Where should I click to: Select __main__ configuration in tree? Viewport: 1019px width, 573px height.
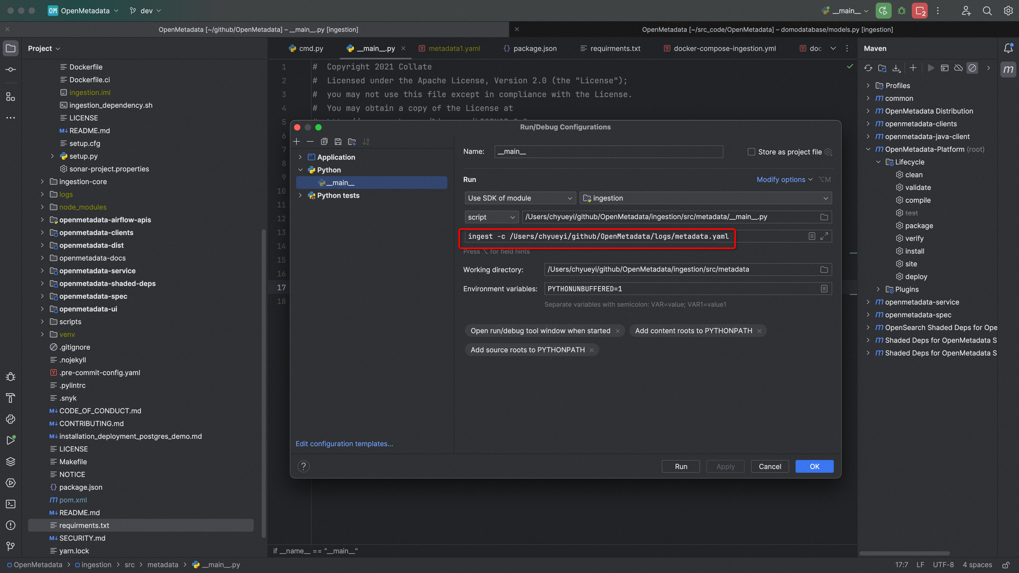coord(372,183)
